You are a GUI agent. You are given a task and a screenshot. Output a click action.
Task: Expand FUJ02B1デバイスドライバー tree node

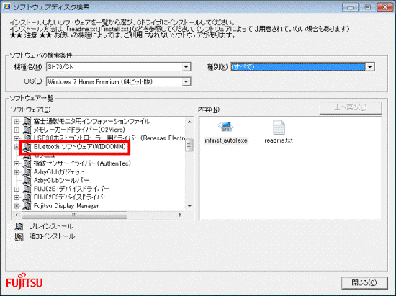tap(17, 189)
